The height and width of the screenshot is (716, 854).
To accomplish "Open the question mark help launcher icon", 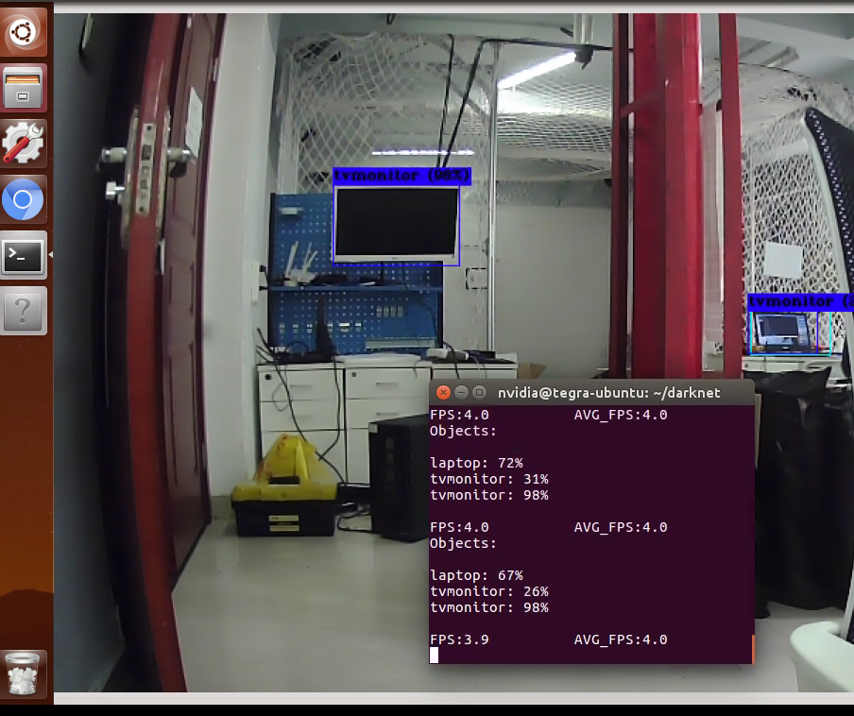I will tap(23, 311).
